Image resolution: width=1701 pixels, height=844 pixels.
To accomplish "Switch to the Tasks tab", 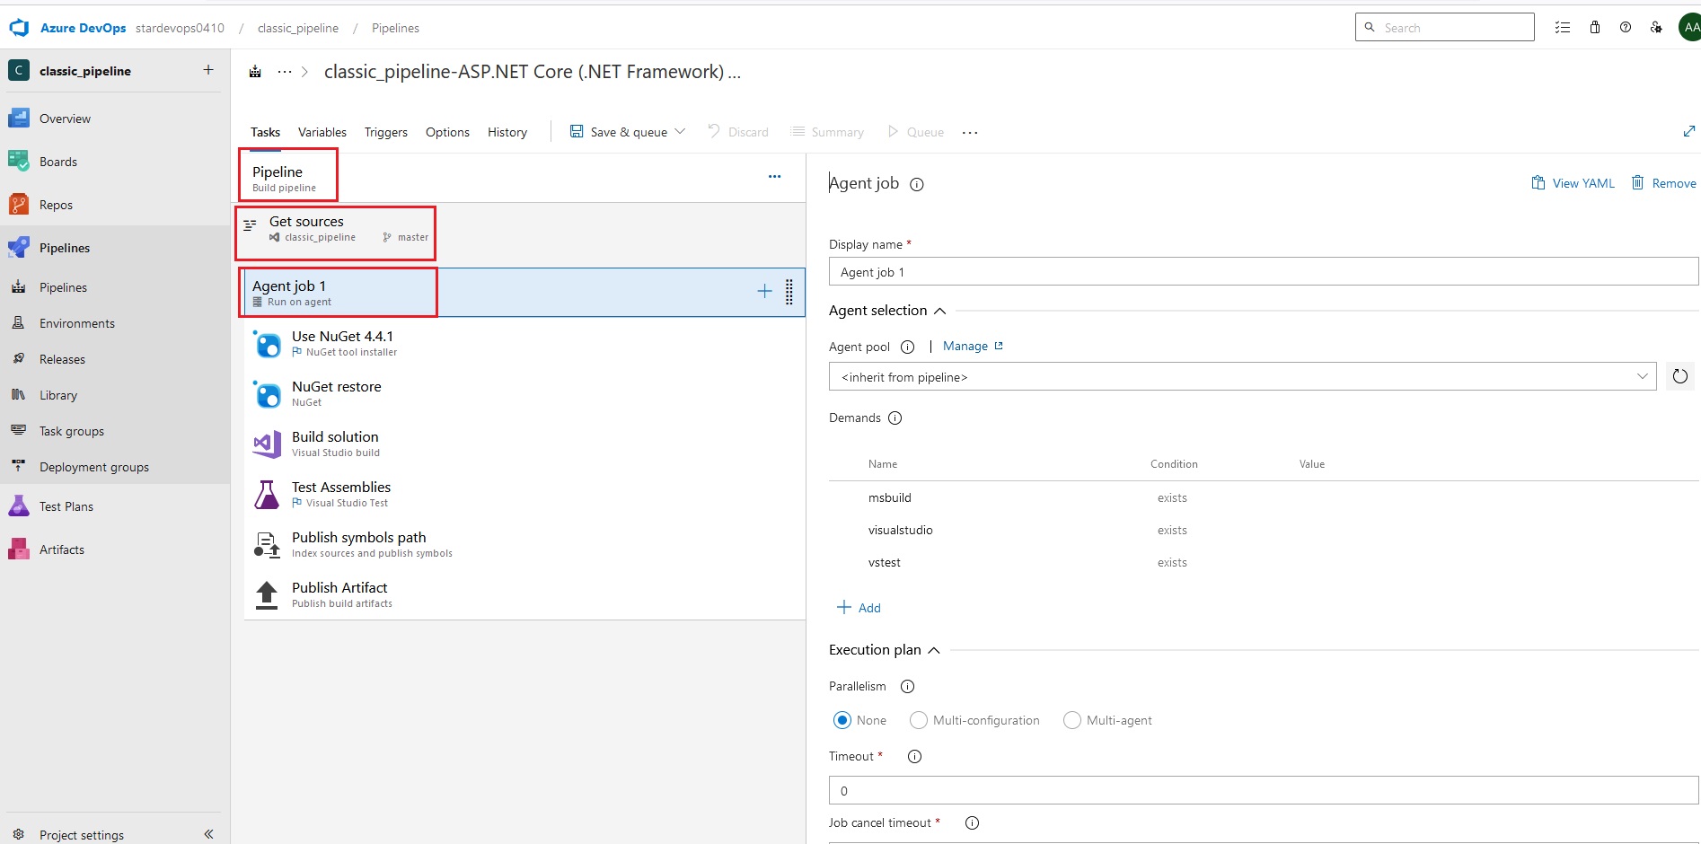I will coord(265,132).
